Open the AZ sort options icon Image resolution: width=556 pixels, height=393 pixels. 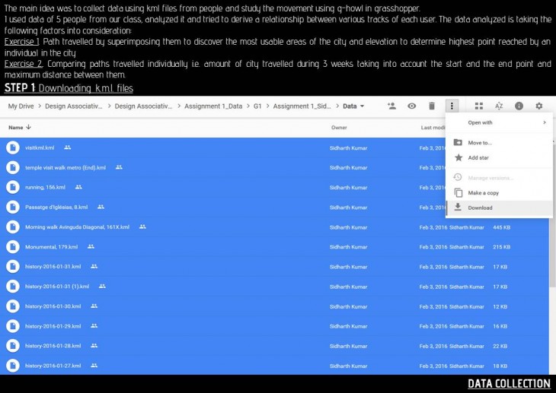point(499,106)
